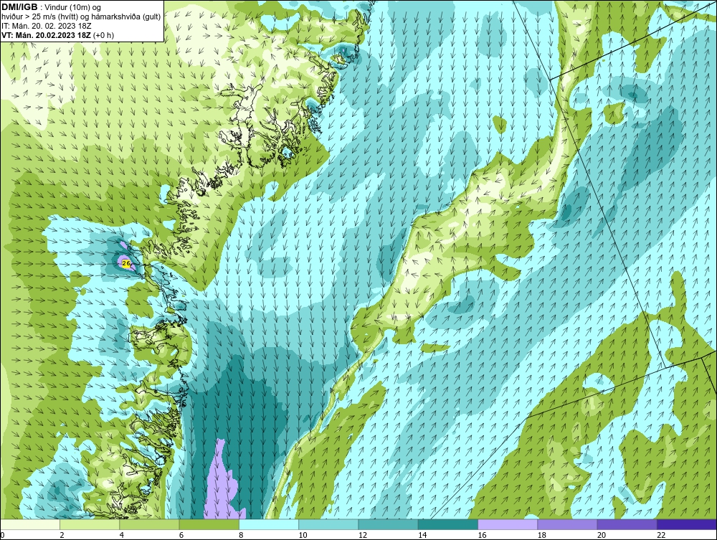Select the 0-2 m/s palest legend swatch
The image size is (717, 540).
tap(30, 524)
